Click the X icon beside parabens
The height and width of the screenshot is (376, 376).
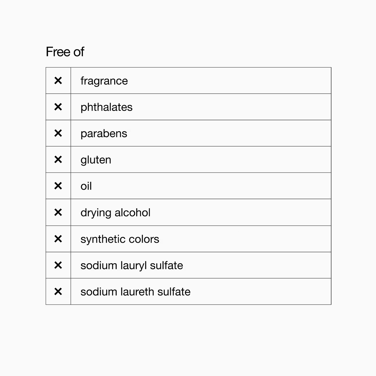[x=58, y=133]
